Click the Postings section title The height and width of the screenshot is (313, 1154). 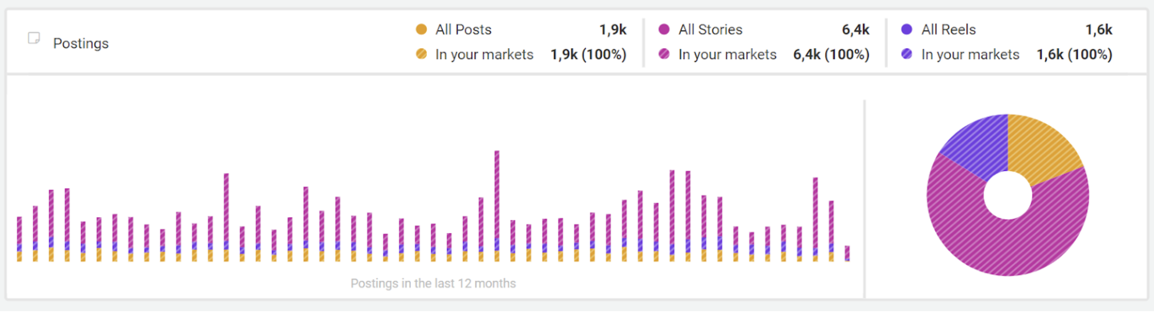[x=81, y=44]
